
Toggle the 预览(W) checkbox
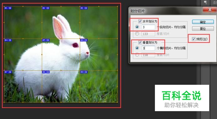click(194, 39)
